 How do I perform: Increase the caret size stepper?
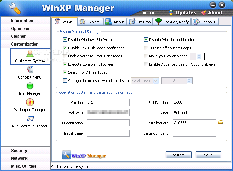coord(199,55)
